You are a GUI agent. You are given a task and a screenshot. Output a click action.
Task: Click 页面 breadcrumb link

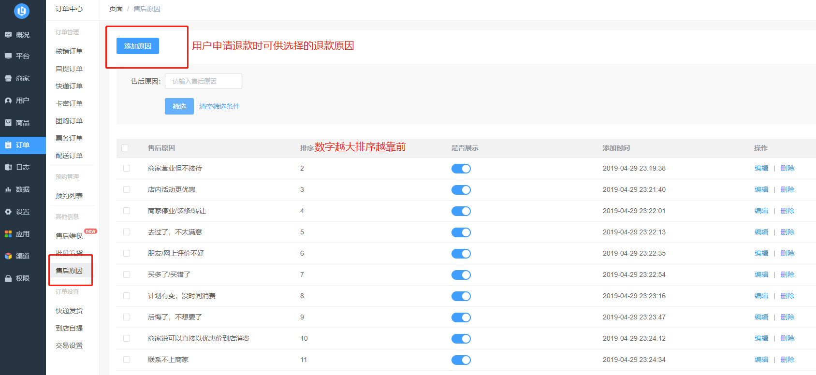tap(116, 9)
